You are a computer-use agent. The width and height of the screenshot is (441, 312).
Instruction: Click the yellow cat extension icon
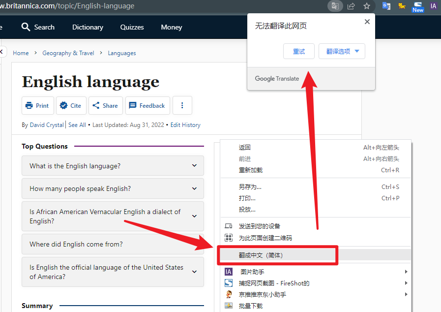[402, 6]
